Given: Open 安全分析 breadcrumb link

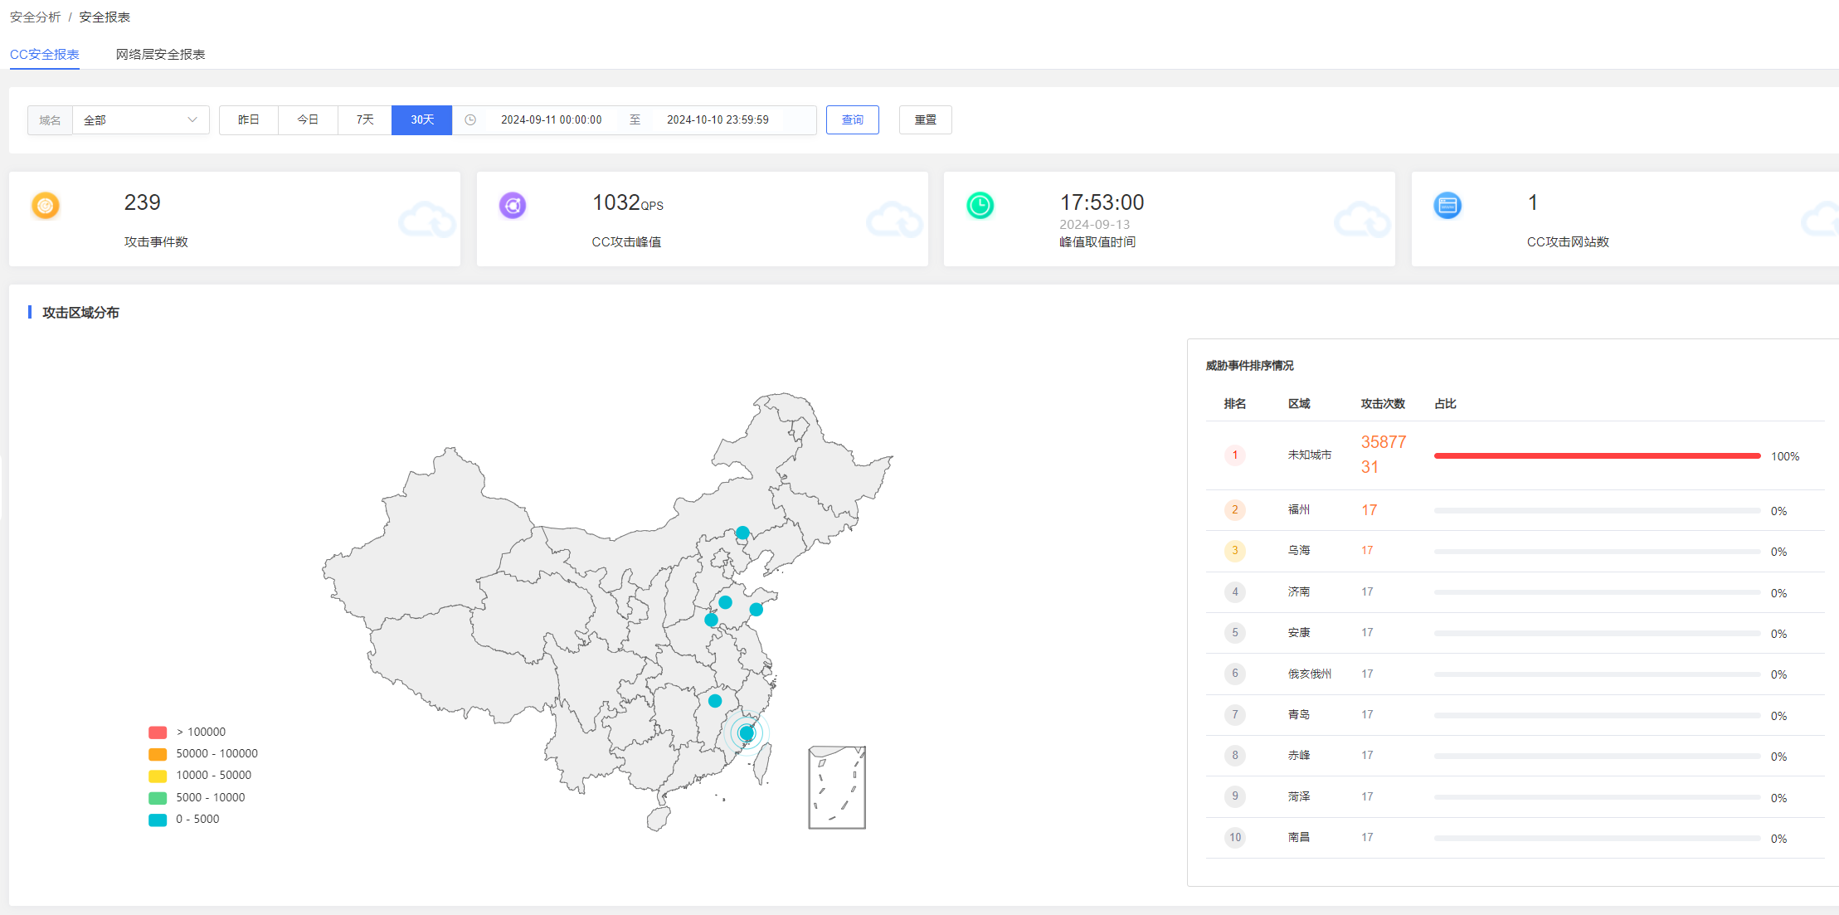Looking at the screenshot, I should 35,17.
